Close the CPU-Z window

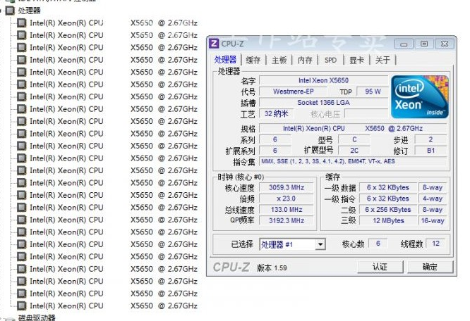(x=445, y=44)
